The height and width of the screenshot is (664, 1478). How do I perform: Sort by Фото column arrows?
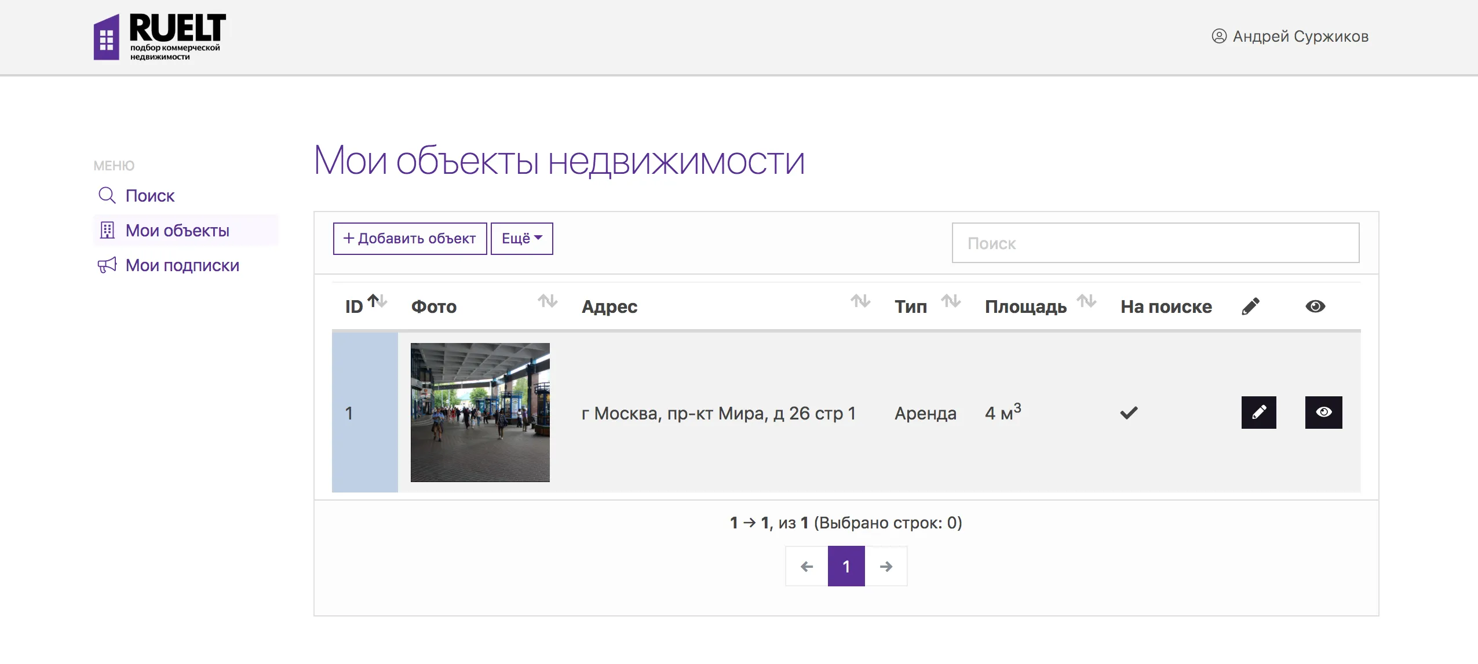[x=547, y=301]
